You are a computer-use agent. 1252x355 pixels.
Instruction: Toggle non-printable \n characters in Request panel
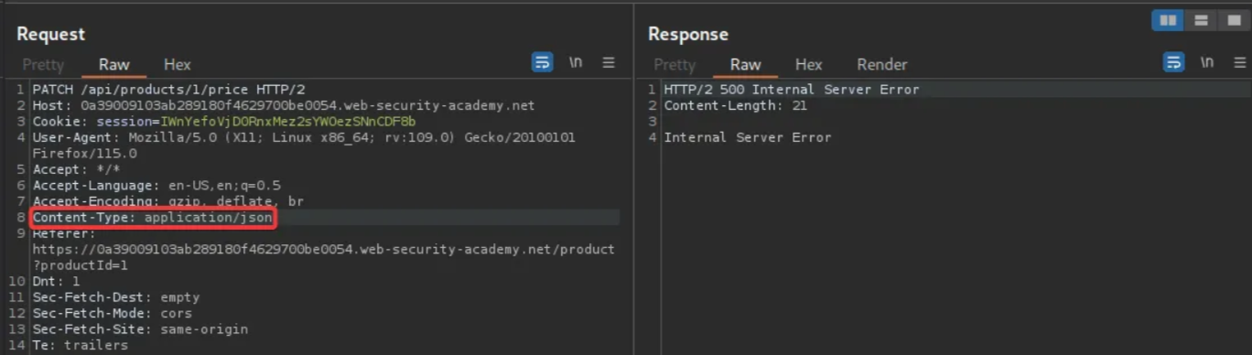coord(576,62)
